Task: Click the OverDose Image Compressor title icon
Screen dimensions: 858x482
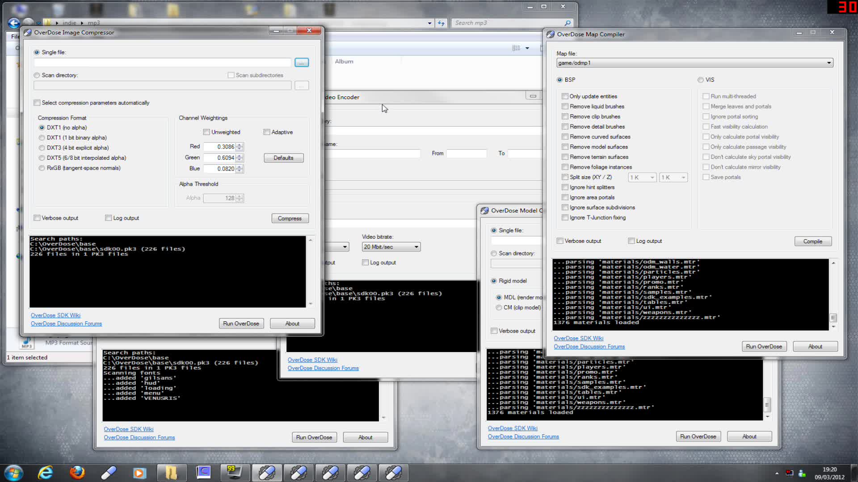Action: (28, 32)
